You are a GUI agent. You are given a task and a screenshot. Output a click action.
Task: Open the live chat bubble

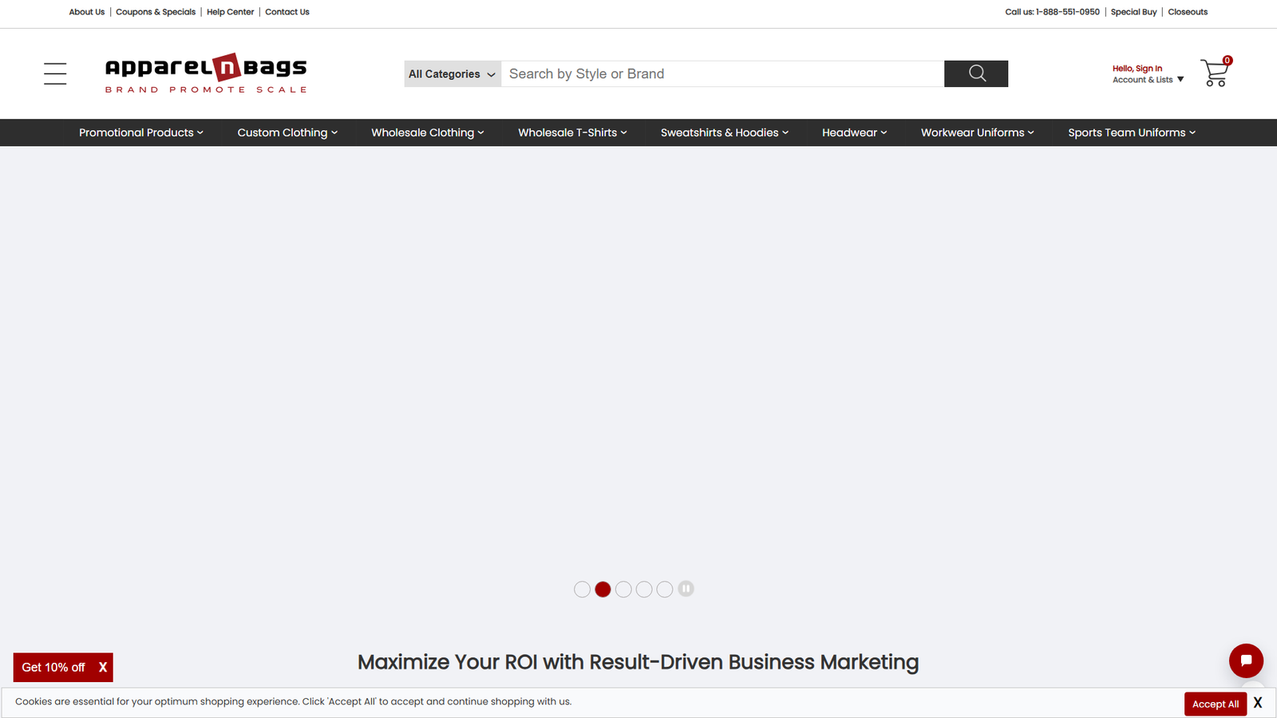pyautogui.click(x=1245, y=661)
